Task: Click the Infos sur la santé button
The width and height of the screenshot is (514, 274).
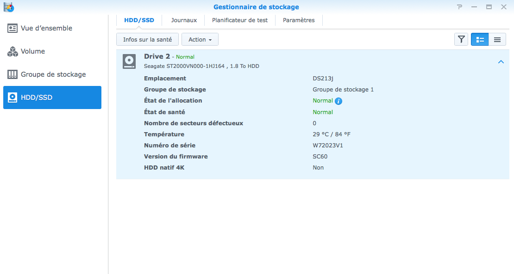Action: click(x=148, y=40)
